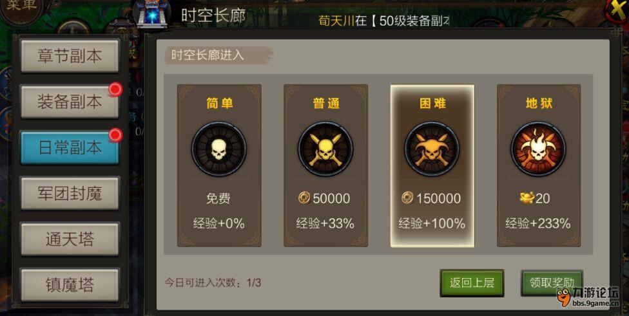The height and width of the screenshot is (316, 629).
Task: Select the white skull Easy difficulty icon
Action: (x=219, y=149)
